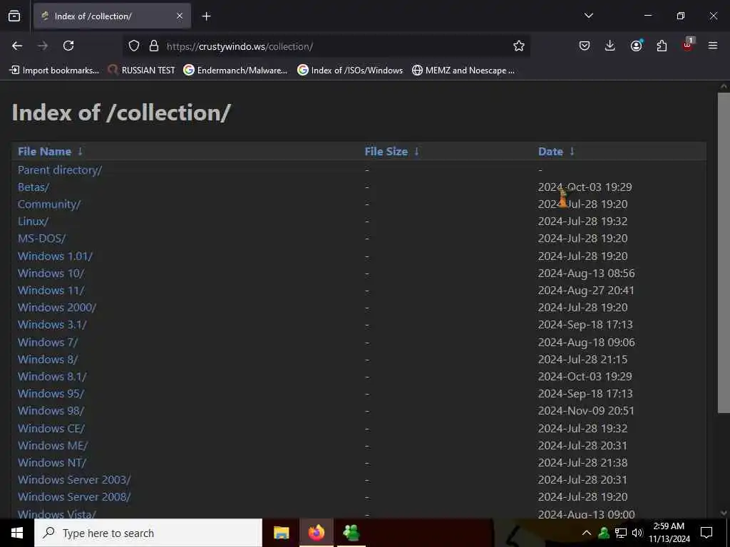The height and width of the screenshot is (547, 730).
Task: Save page to Pocket
Action: coord(585,46)
